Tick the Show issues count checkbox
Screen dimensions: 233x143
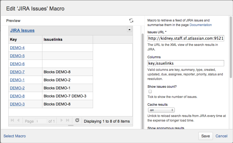(x=150, y=91)
